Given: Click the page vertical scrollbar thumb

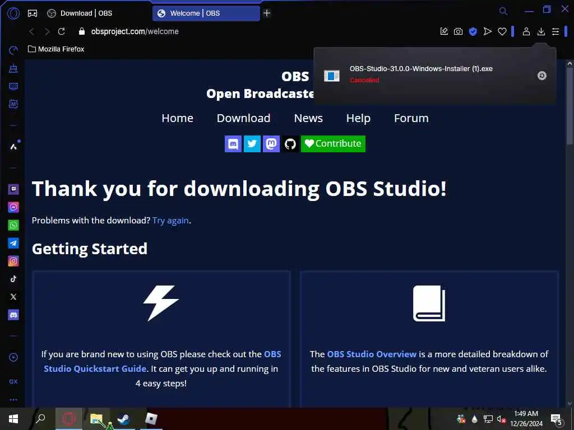Looking at the screenshot, I should click(570, 106).
